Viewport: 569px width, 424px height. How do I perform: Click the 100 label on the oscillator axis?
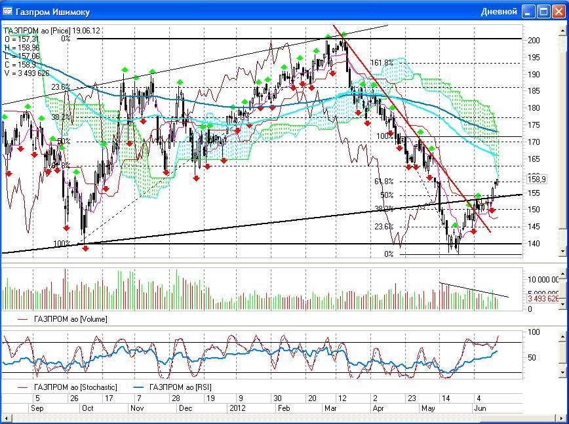click(534, 332)
